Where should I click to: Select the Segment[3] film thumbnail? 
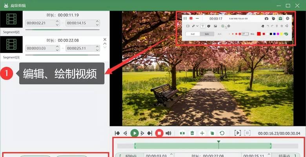pyautogui.click(x=11, y=44)
